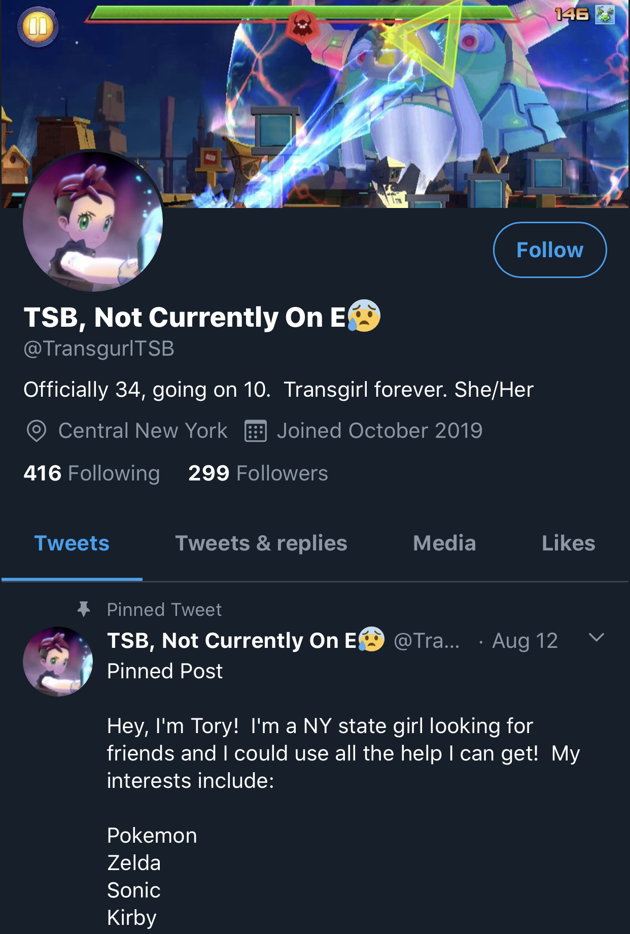View the 416 Following list
Screen dimensions: 630x934
(92, 473)
